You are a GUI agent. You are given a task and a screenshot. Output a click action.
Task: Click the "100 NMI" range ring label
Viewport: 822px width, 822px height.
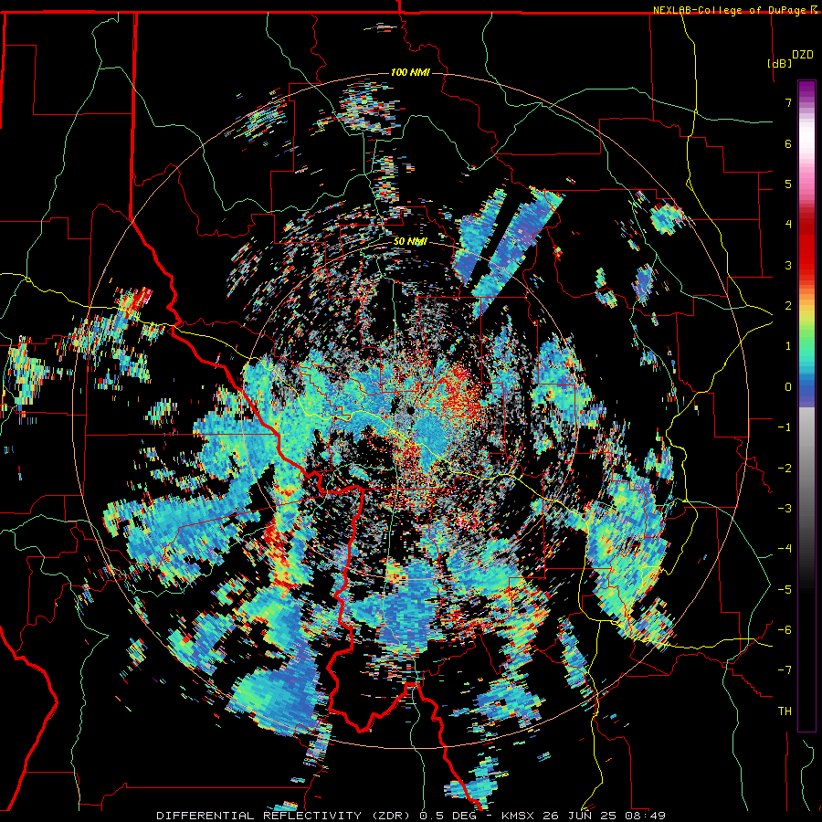pos(410,72)
